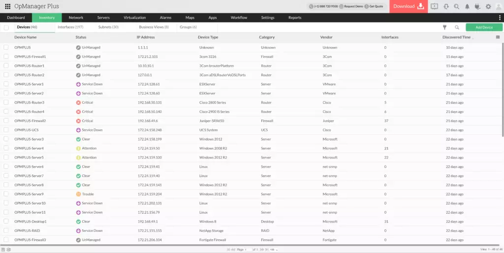Open the OPMPLUS-Server10 device link
Viewport: 504px width, 253px height.
(x=30, y=203)
